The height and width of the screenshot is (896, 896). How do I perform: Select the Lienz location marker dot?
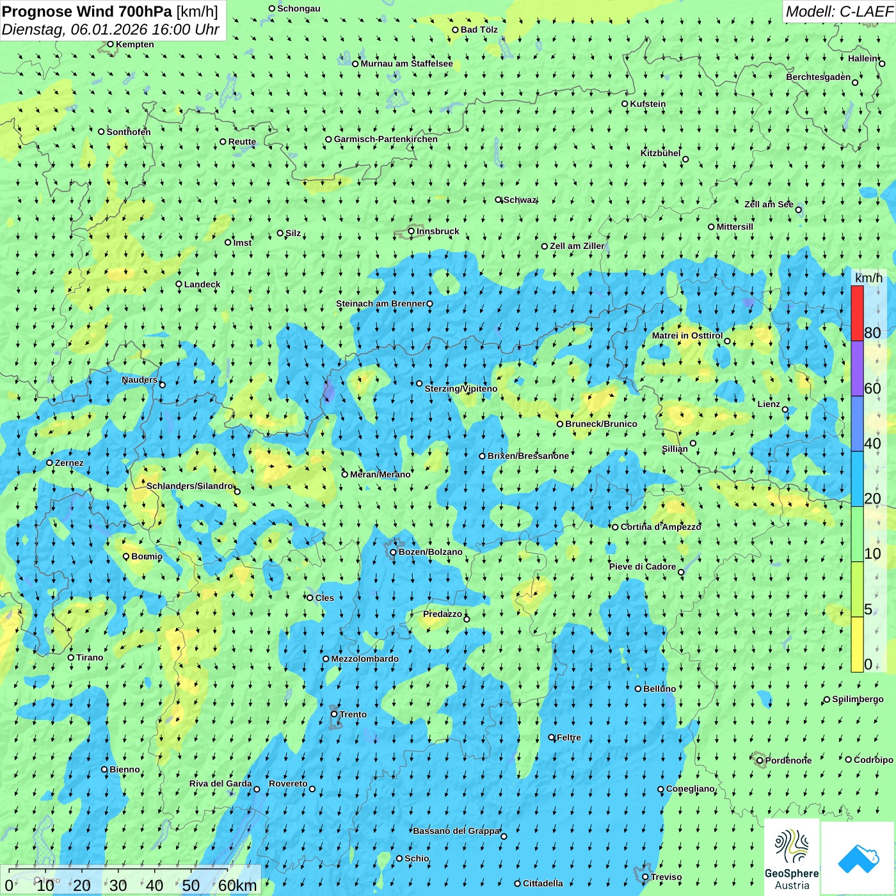785,410
